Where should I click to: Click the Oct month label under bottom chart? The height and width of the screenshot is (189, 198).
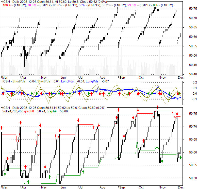(141, 187)
